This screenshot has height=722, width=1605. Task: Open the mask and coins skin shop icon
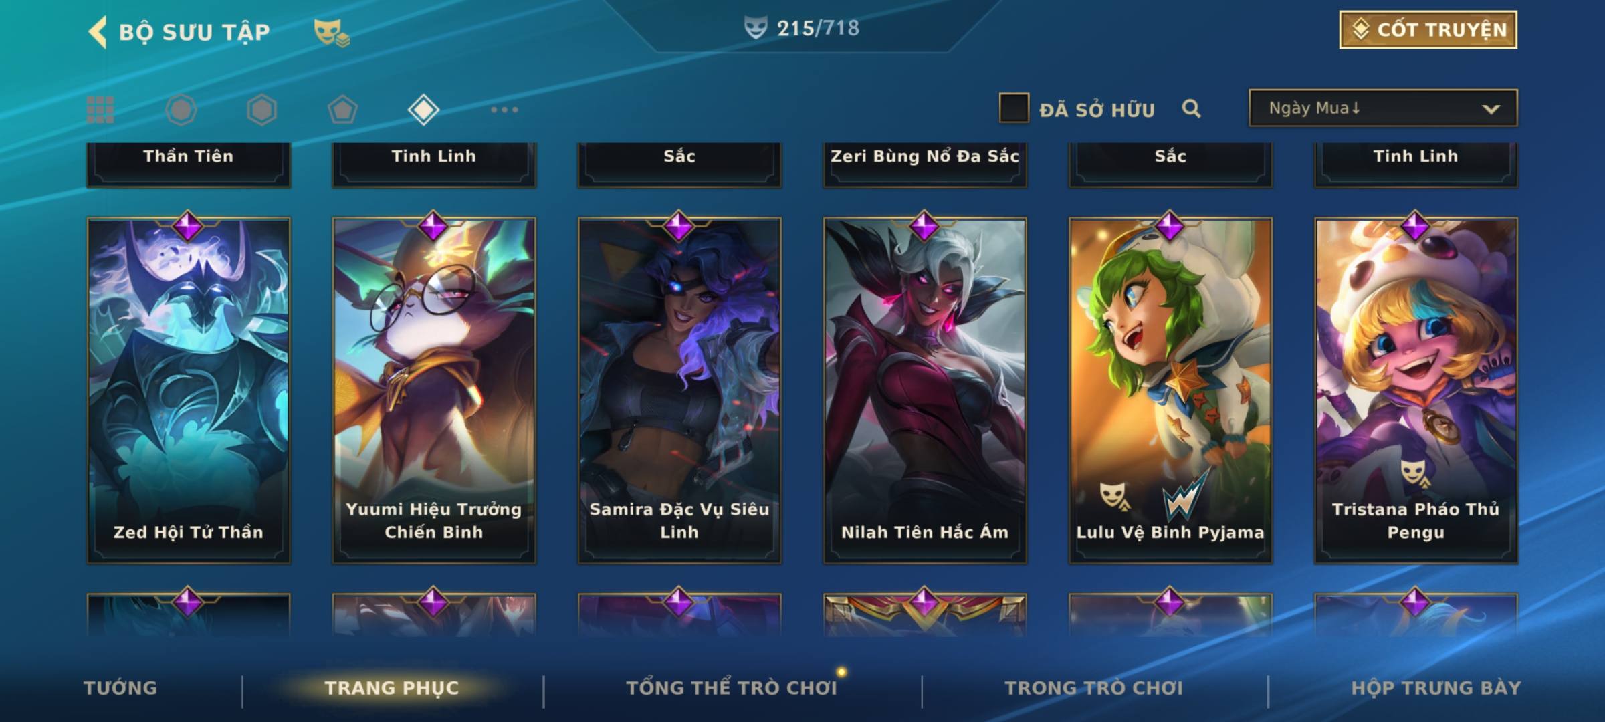[x=332, y=32]
